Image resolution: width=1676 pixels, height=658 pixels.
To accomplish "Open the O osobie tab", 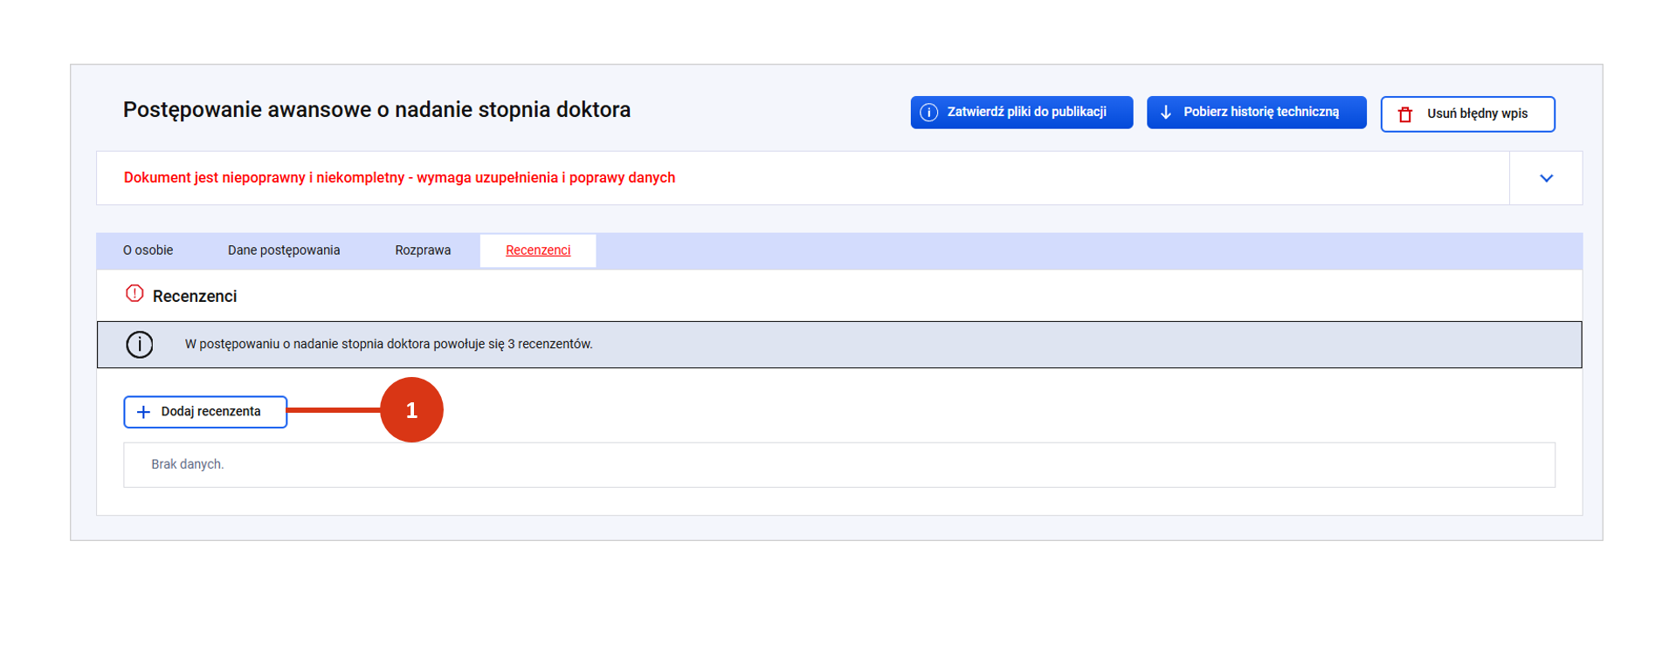I will click(148, 250).
